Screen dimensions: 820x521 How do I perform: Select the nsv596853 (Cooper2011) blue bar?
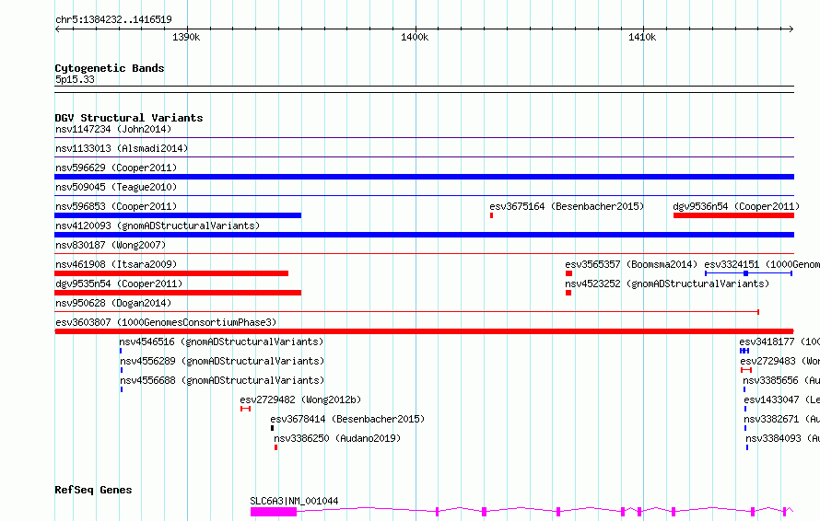coord(178,215)
